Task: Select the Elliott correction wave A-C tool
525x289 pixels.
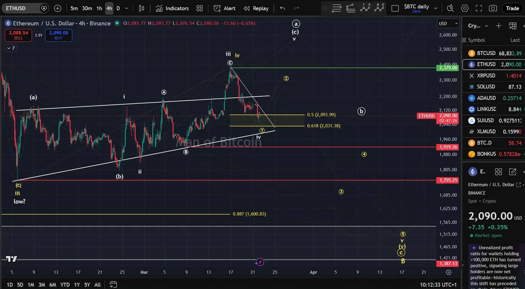Action: coord(379,8)
